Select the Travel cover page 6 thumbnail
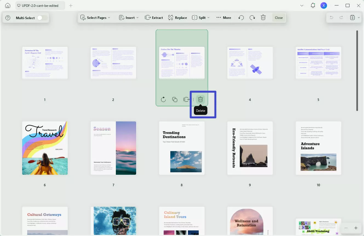364x236 pixels. pos(45,148)
